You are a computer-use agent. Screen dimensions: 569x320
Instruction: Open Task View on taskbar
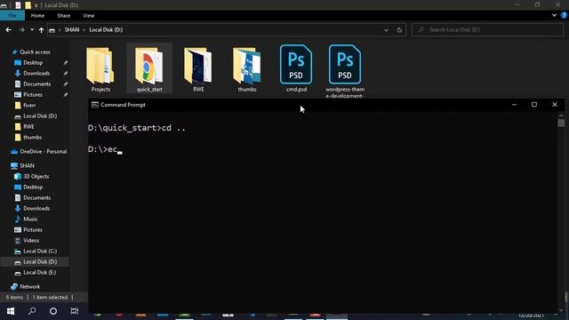(75, 311)
